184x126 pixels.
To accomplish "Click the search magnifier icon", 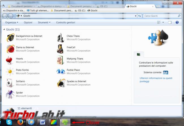I will [x=179, y=16].
